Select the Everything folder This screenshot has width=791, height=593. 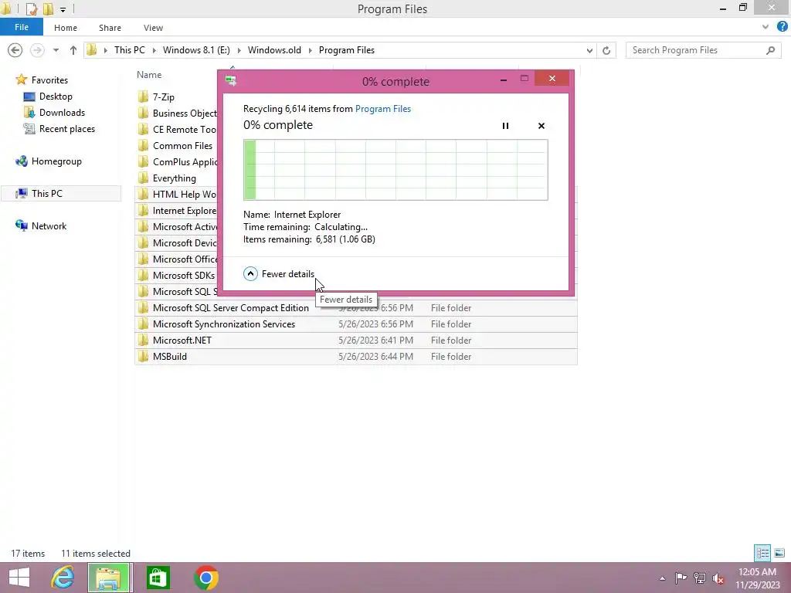(x=175, y=178)
